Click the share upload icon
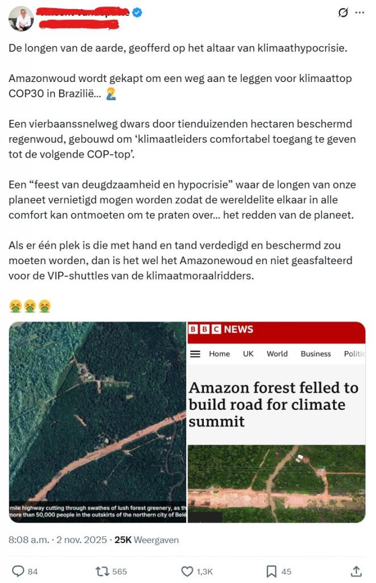 pos(356,571)
